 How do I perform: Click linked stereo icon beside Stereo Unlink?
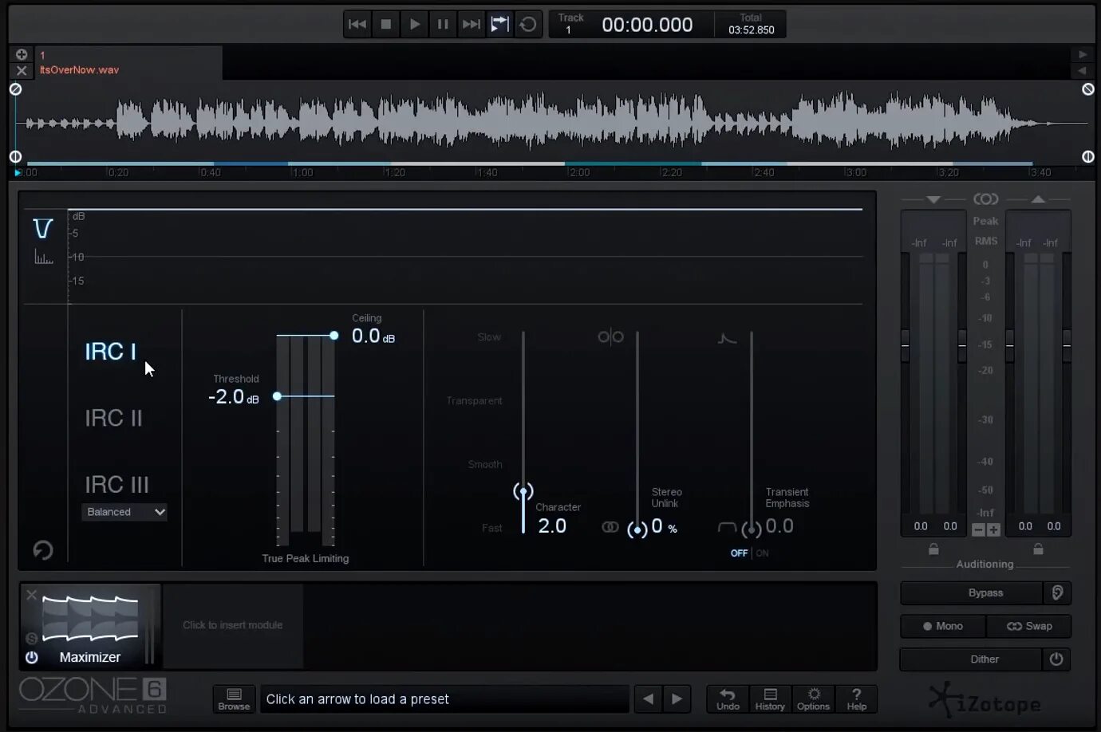pyautogui.click(x=610, y=527)
